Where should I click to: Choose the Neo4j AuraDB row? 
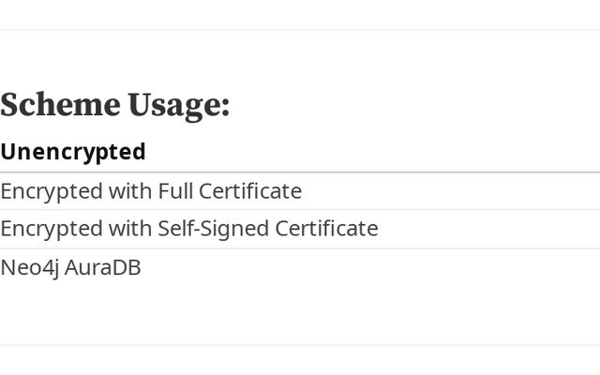click(70, 268)
